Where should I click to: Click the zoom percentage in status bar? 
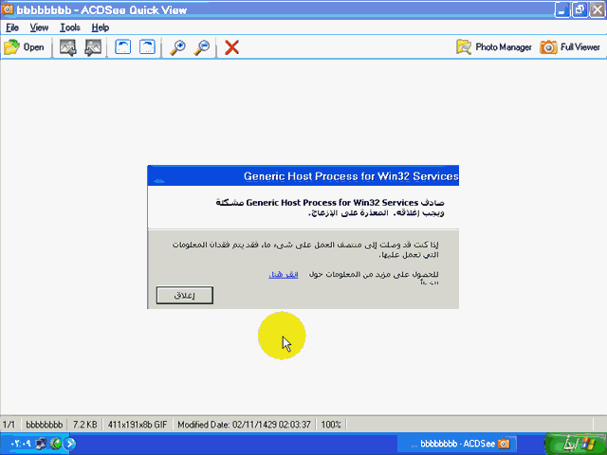tap(331, 425)
